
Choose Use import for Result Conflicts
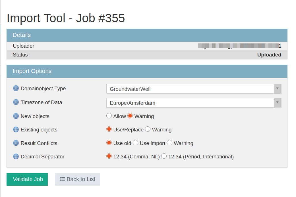[x=136, y=143]
